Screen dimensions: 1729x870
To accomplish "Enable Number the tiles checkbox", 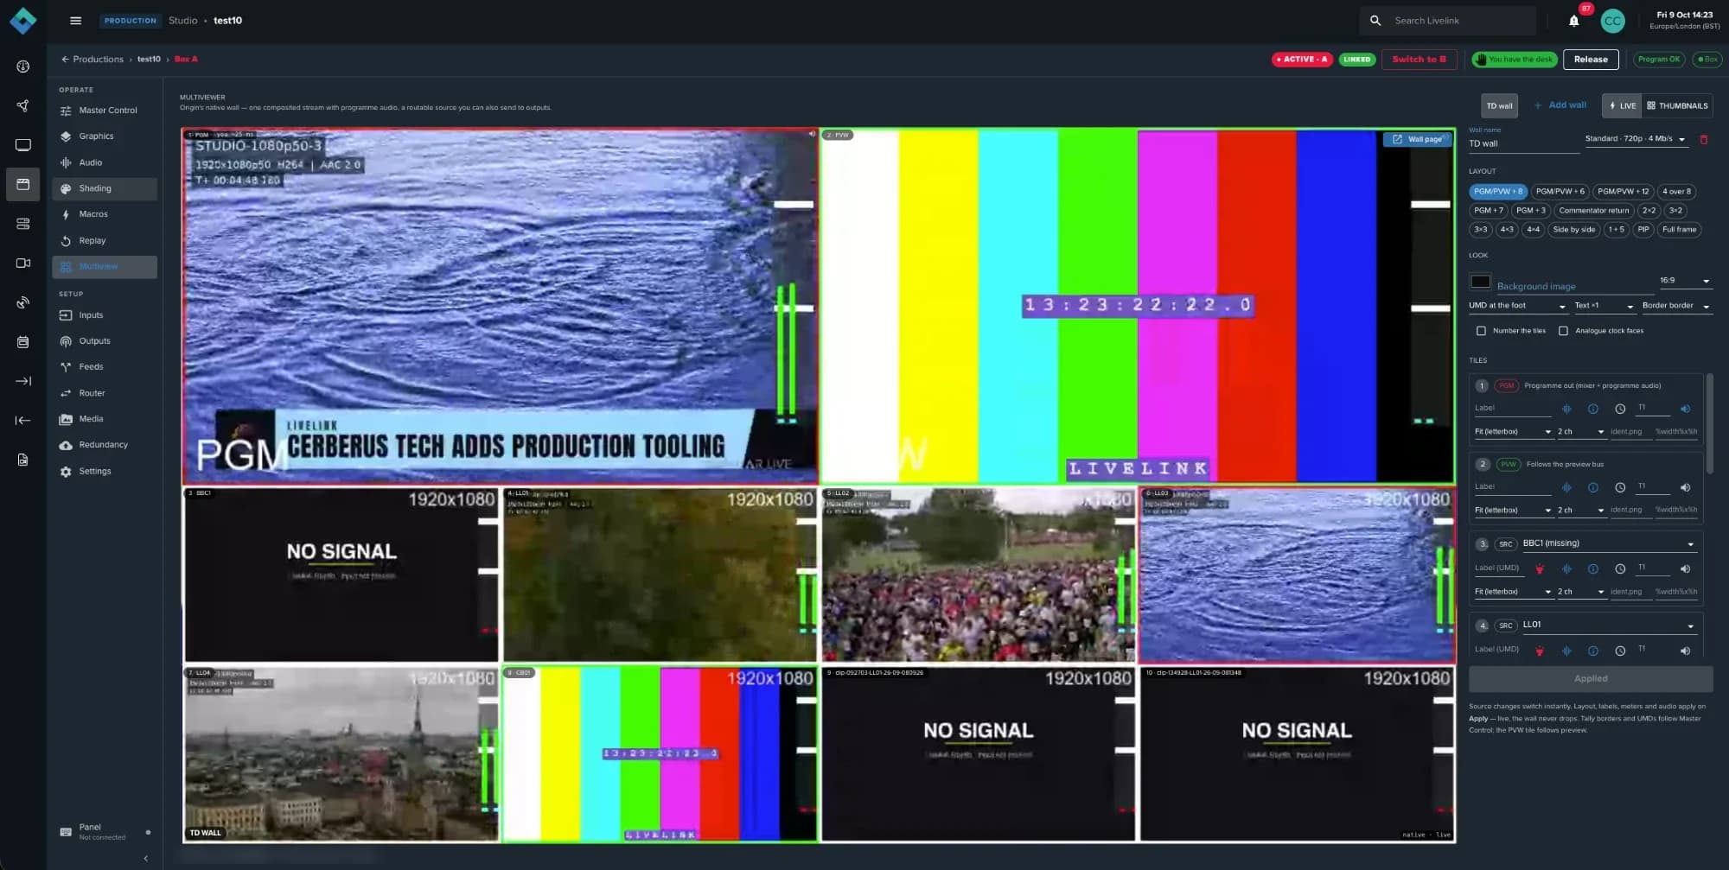I will coord(1481,331).
